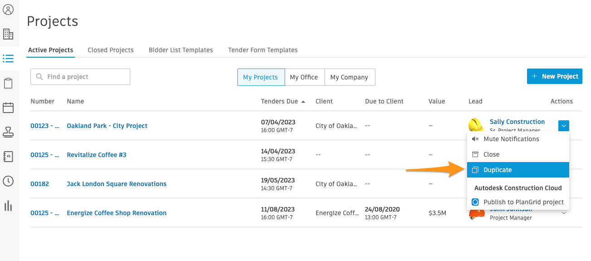The height and width of the screenshot is (261, 591).
Task: Switch to the Closed Projects tab
Action: [111, 50]
